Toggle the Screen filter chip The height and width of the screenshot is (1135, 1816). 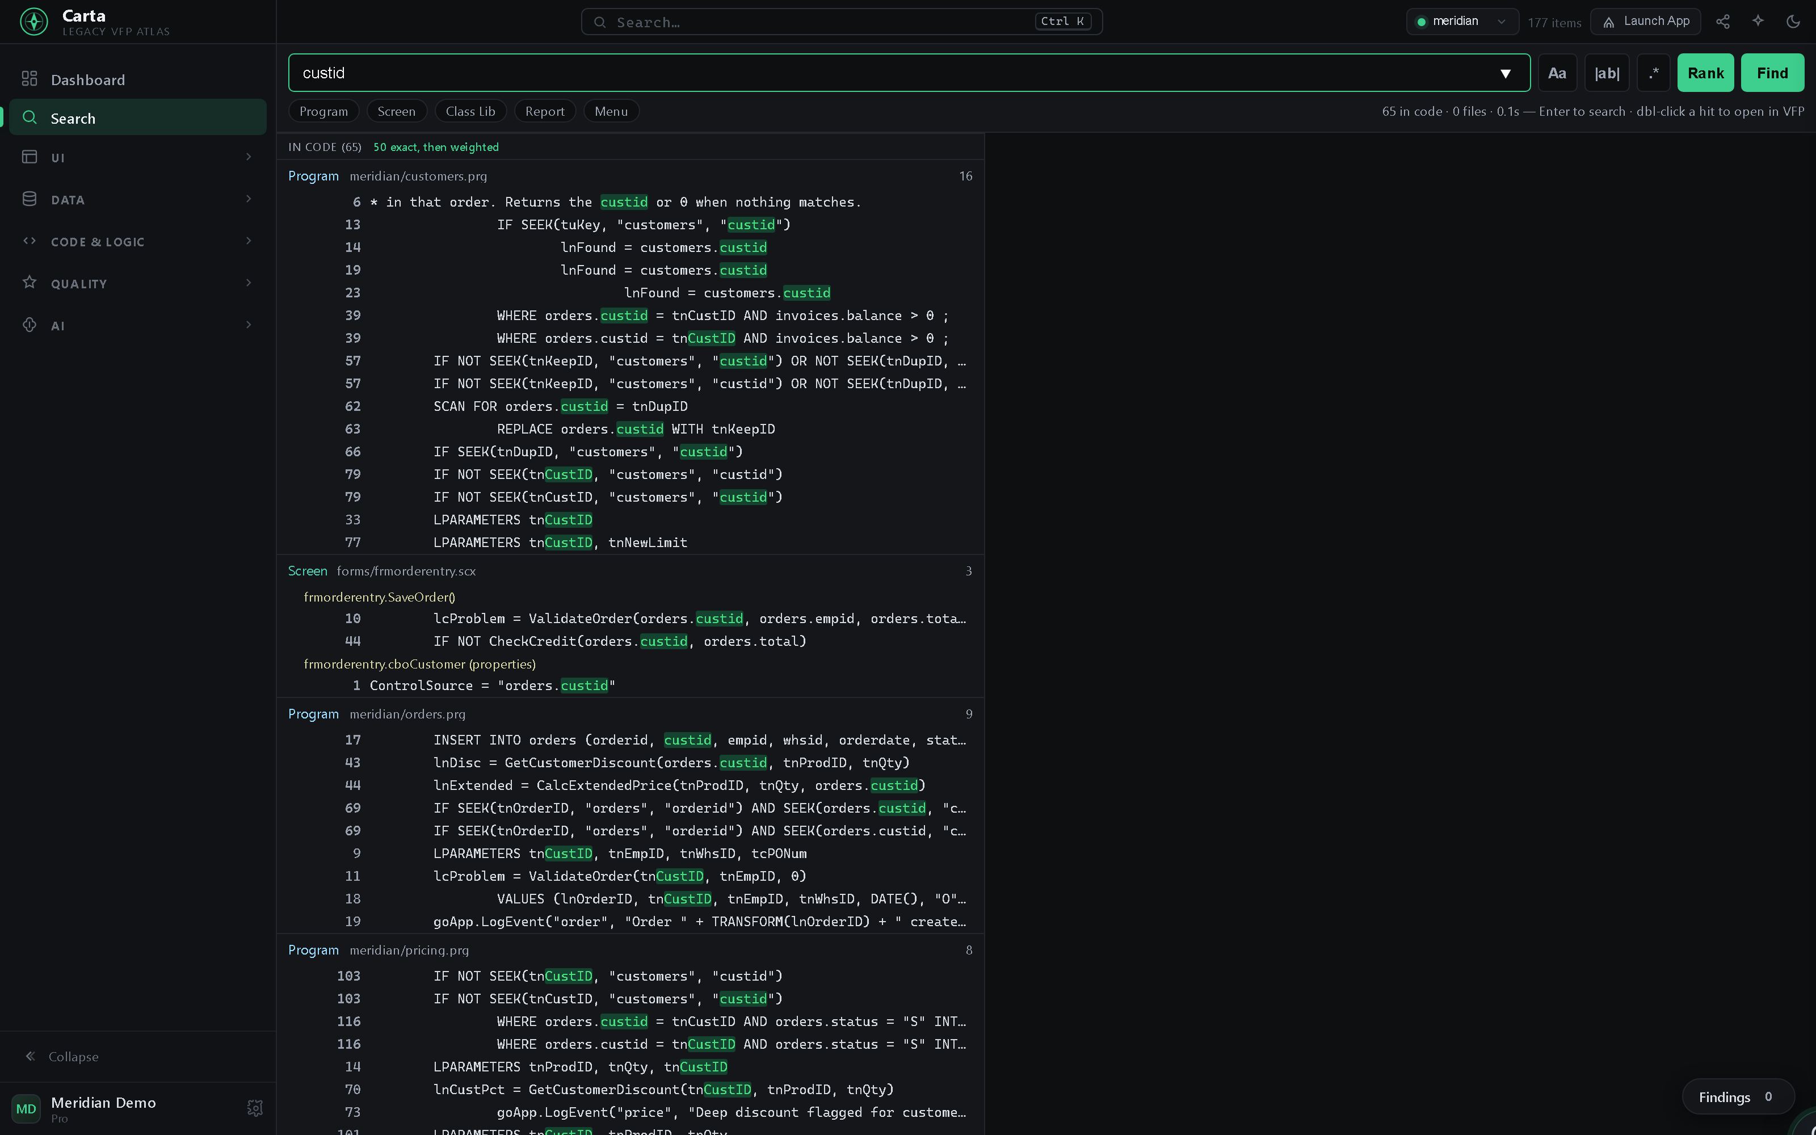pos(396,111)
